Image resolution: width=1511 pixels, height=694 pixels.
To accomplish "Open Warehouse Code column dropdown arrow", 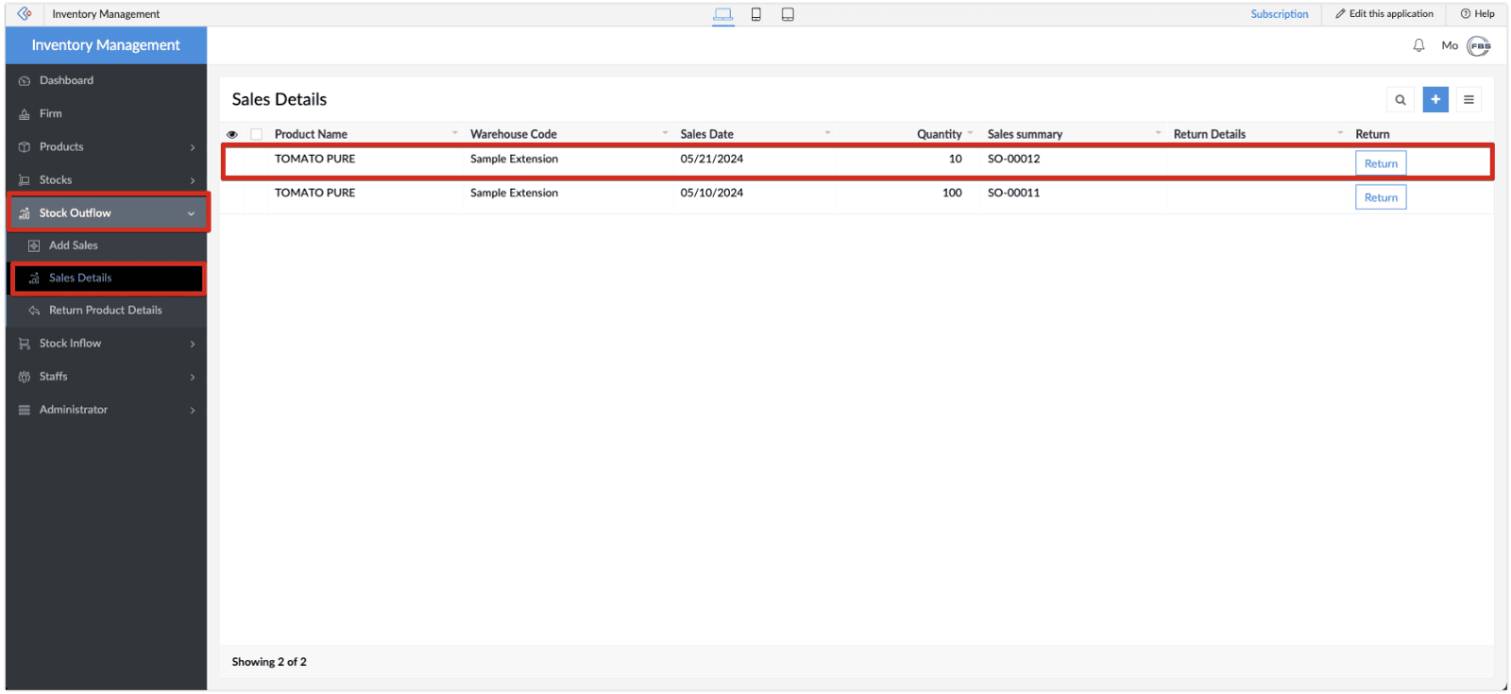I will click(x=665, y=133).
